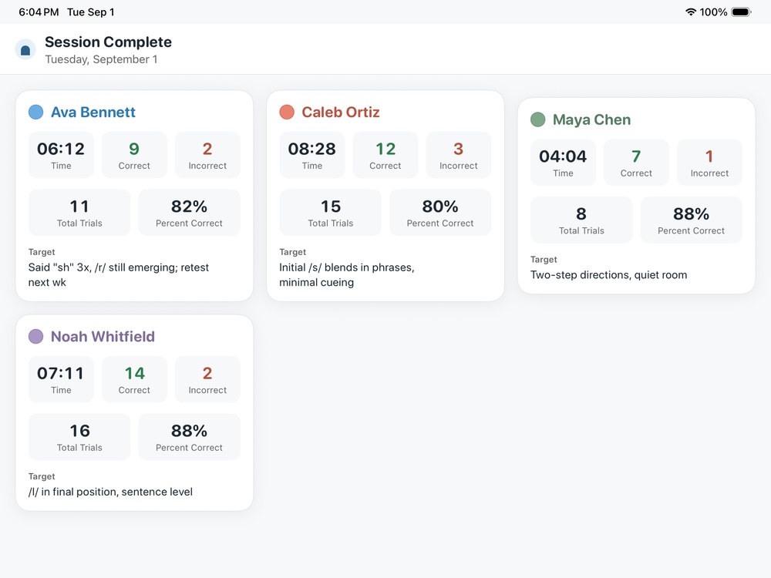Tap Ava Bennett's 82% Percent Correct tile

click(x=190, y=213)
